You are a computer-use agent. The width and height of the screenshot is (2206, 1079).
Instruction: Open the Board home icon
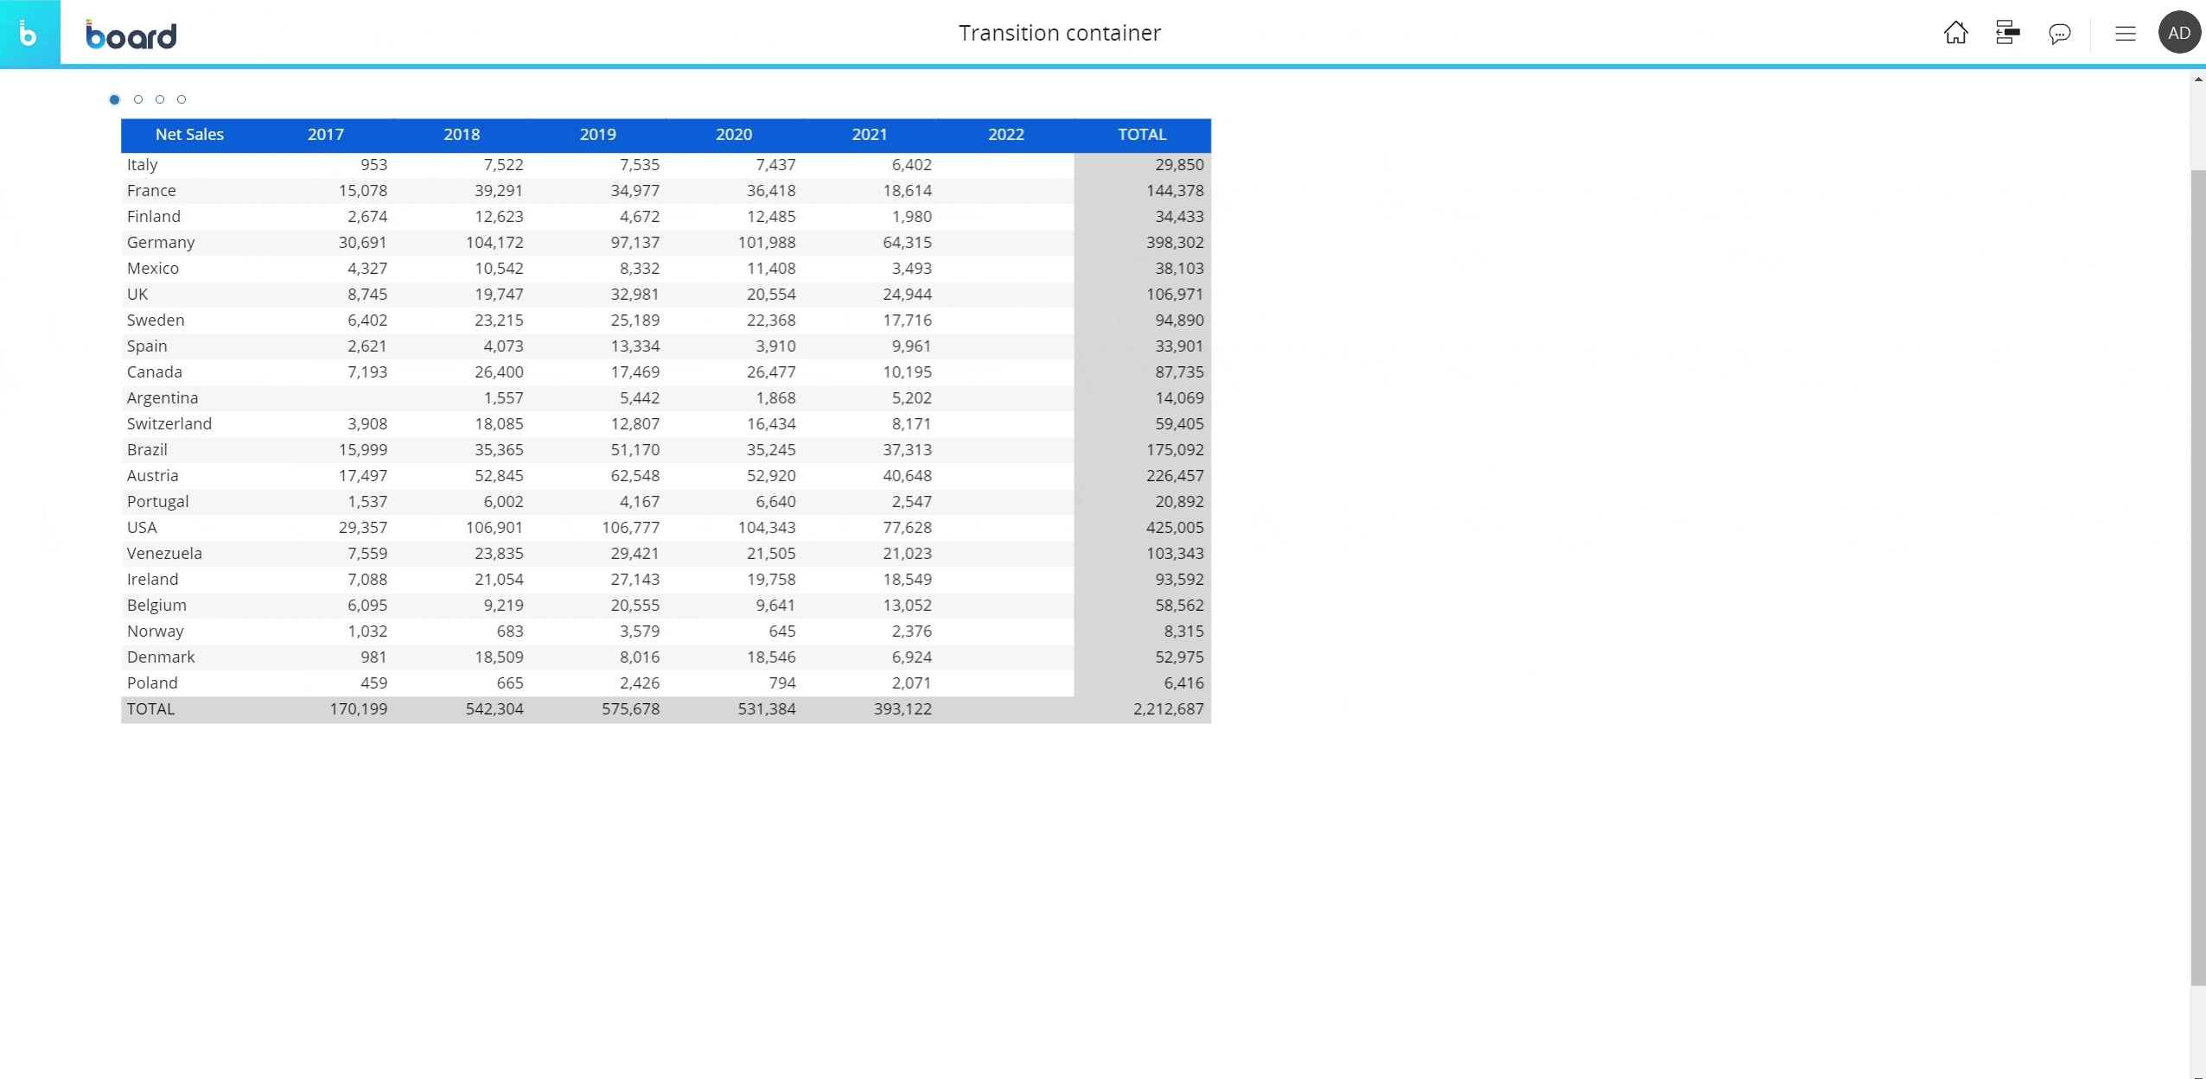pos(1955,33)
